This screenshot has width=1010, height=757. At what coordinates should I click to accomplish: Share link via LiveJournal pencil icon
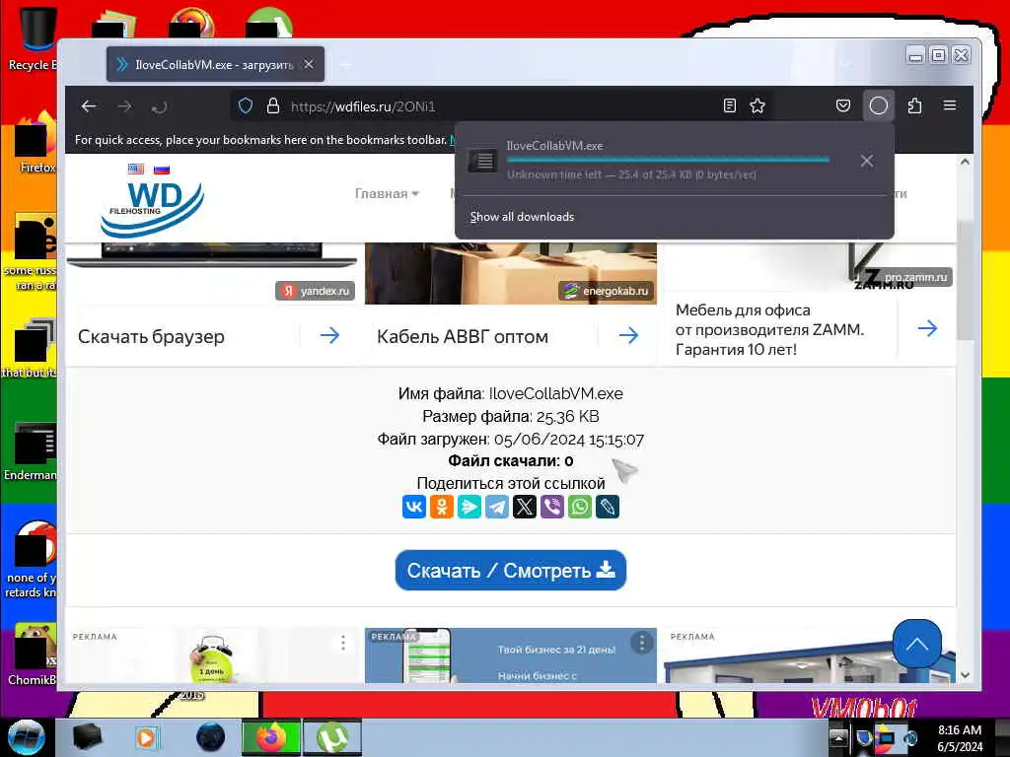coord(608,507)
